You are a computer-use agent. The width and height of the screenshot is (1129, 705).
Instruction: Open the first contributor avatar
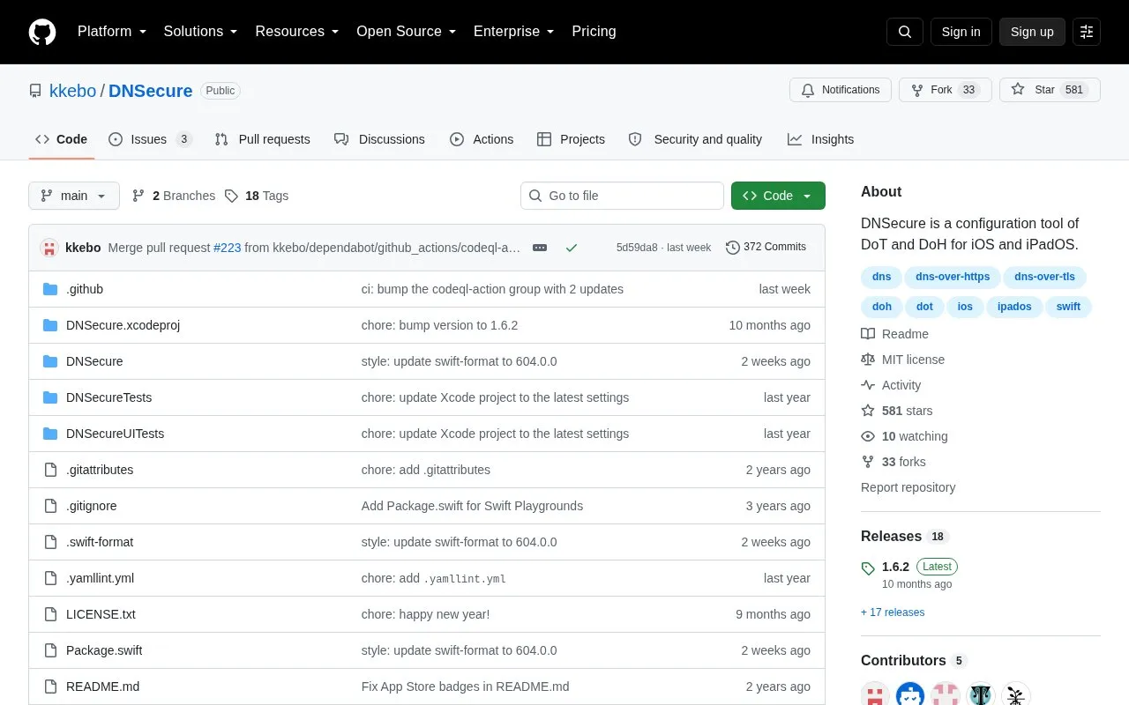[875, 695]
